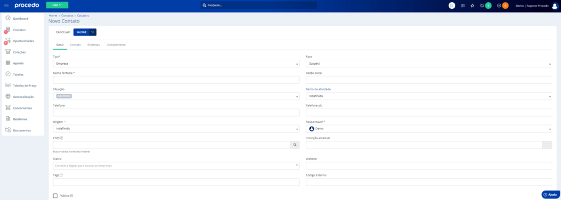Click the Nome fantasia input field
This screenshot has width=561, height=200.
pyautogui.click(x=176, y=80)
